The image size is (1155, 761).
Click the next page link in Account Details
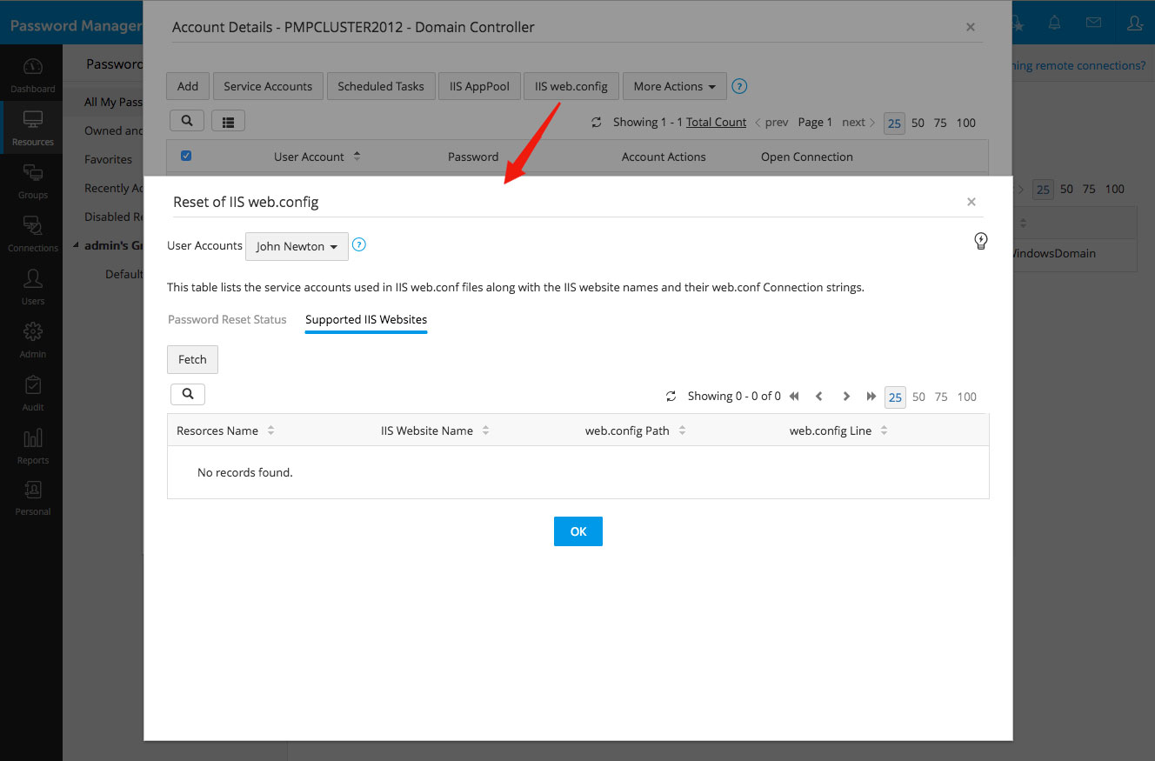coord(858,123)
